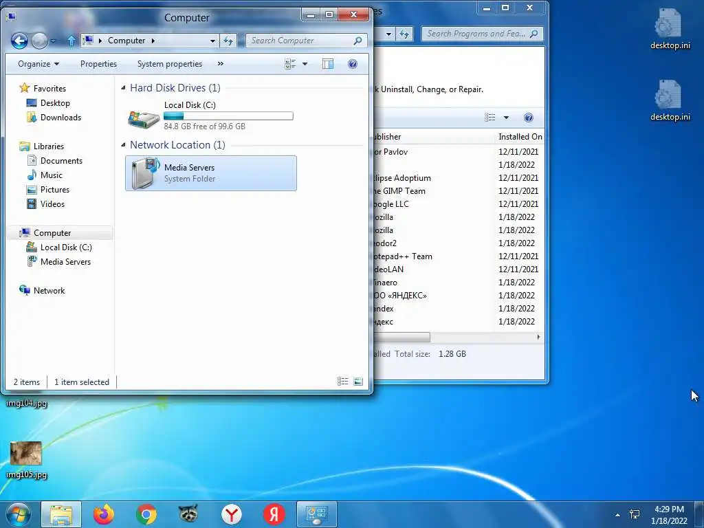
Task: Click the magnifier in Search Computer box
Action: tap(357, 41)
